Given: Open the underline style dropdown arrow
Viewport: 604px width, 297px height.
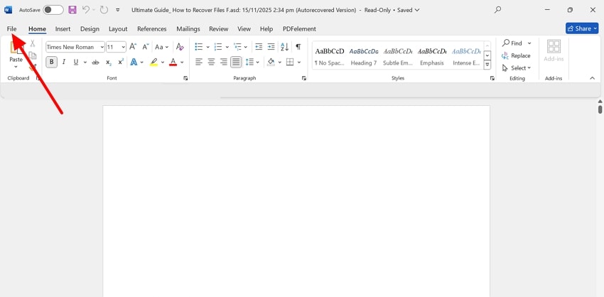Looking at the screenshot, I should pos(85,62).
